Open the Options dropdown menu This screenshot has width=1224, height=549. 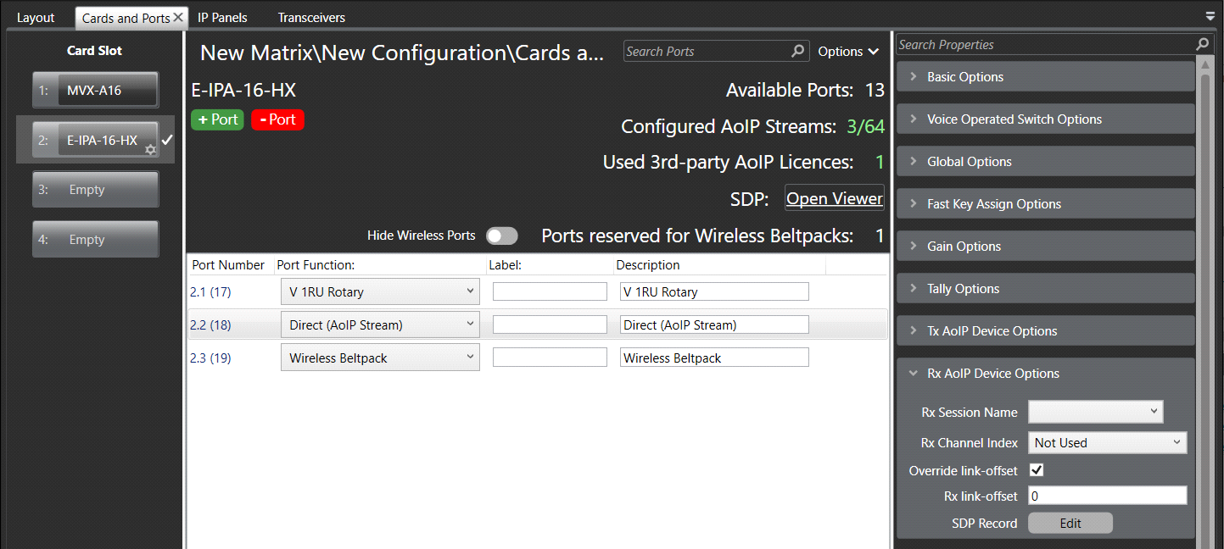(847, 52)
